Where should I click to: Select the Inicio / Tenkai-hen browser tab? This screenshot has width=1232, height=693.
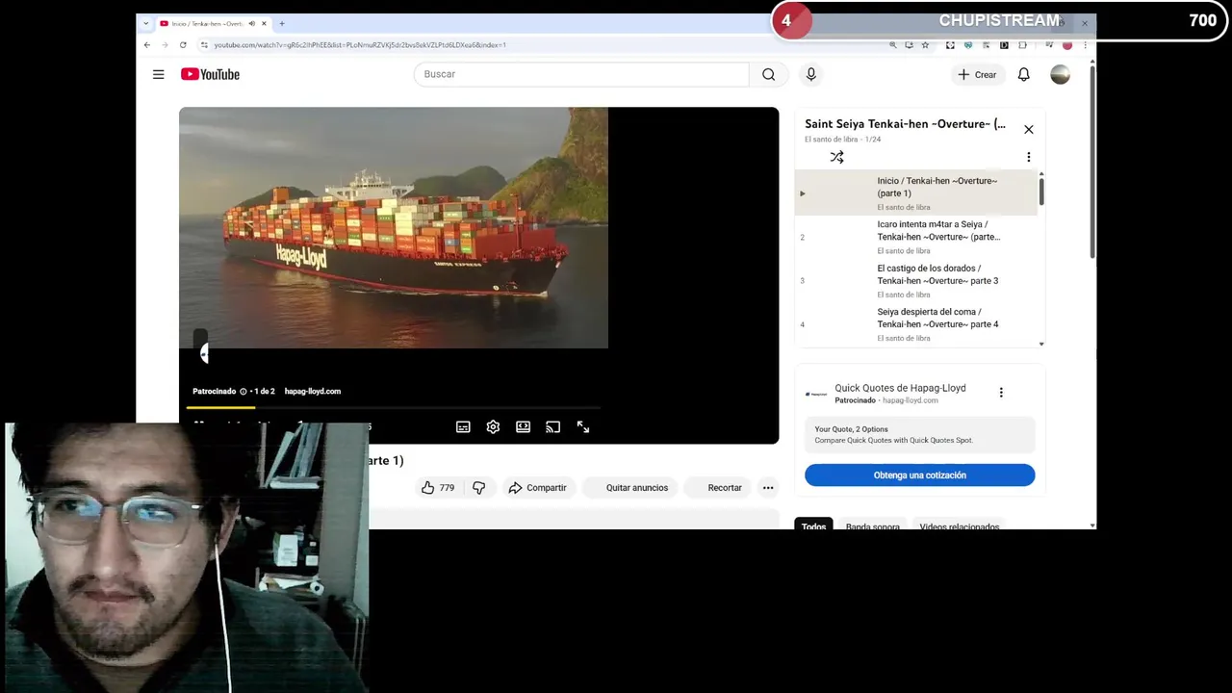212,23
